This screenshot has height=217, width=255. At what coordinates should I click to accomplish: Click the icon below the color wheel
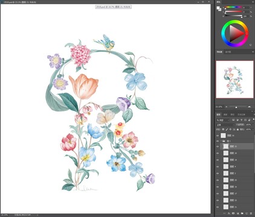coord(250,45)
